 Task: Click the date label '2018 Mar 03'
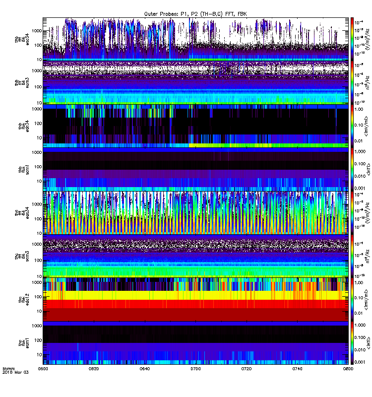tap(15, 373)
